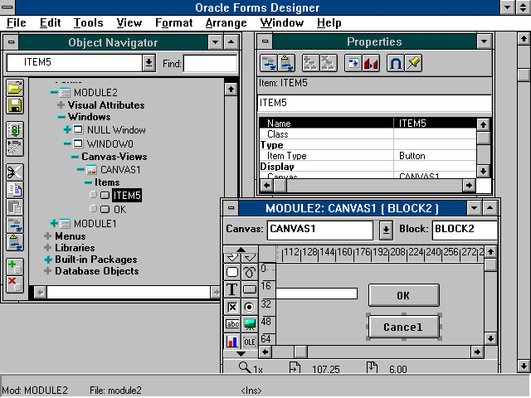Select the Chart item tool in palette

click(232, 341)
